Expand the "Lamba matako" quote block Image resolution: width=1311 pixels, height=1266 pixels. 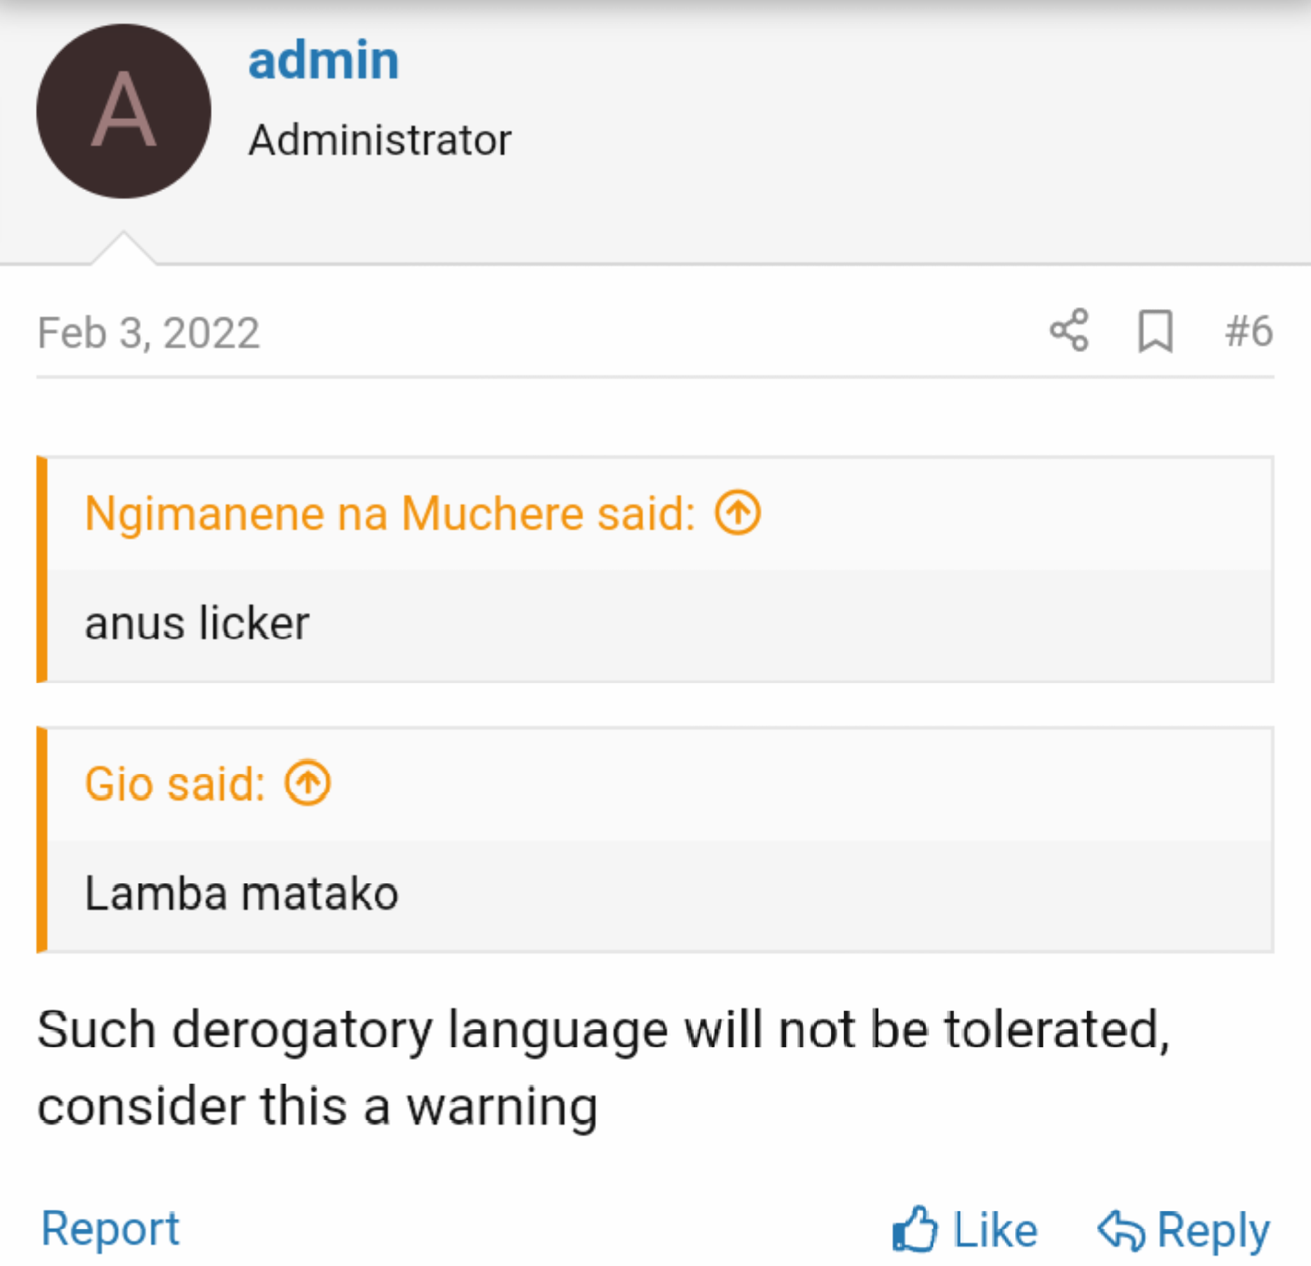tap(241, 893)
